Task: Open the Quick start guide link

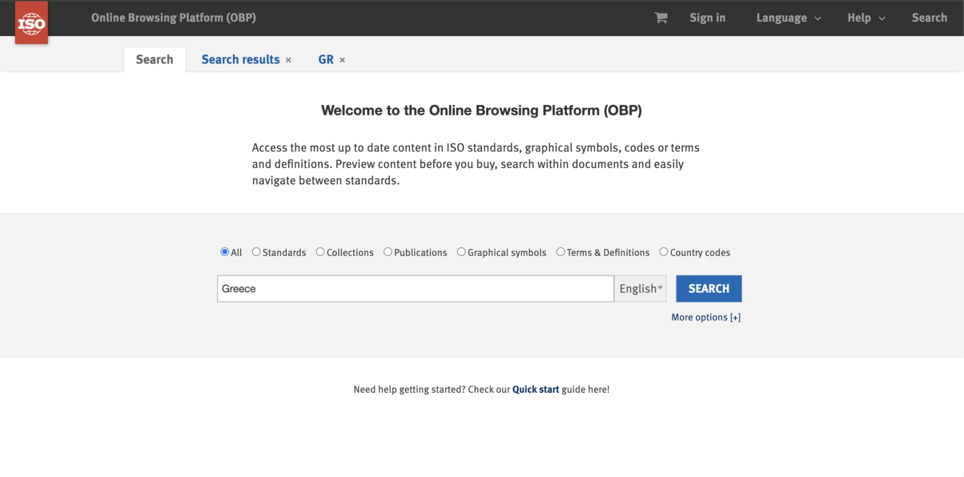Action: coord(535,389)
